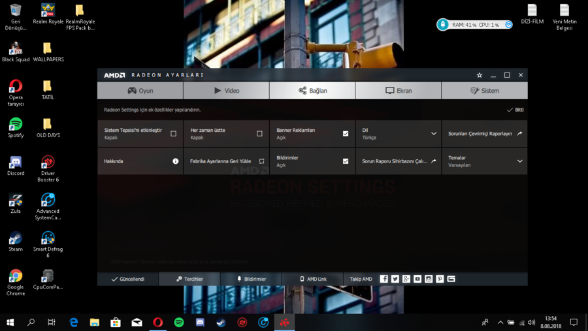Show hidden system tray icons chevron

click(x=500, y=323)
